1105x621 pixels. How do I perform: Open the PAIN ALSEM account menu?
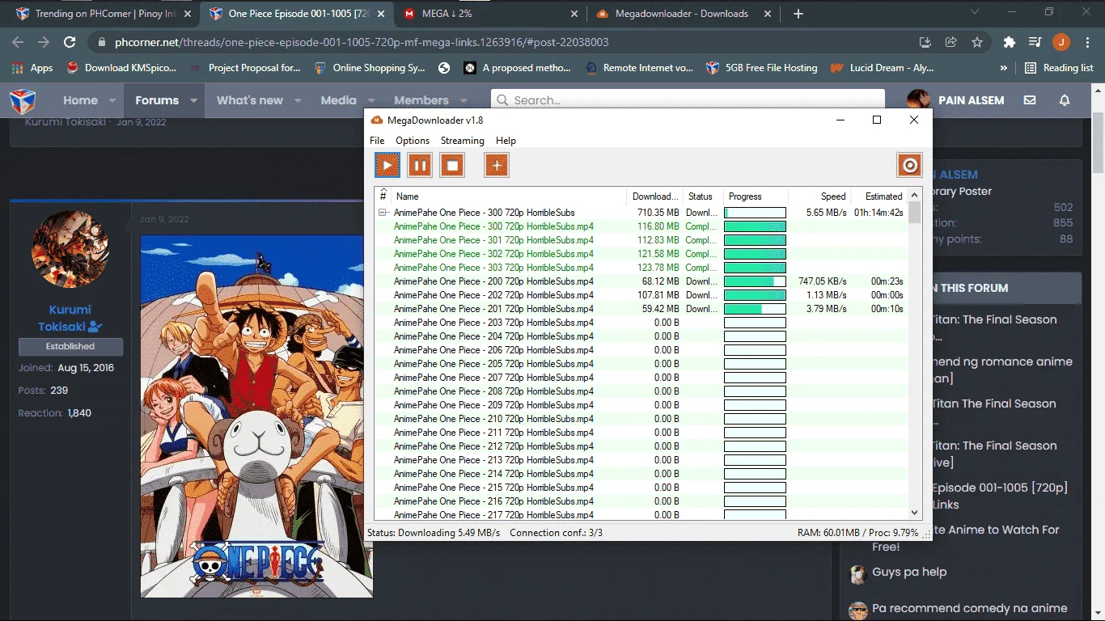(x=955, y=100)
